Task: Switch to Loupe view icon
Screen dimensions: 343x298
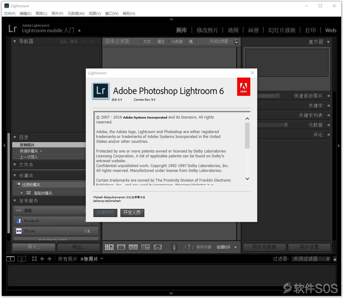Action: (x=121, y=247)
